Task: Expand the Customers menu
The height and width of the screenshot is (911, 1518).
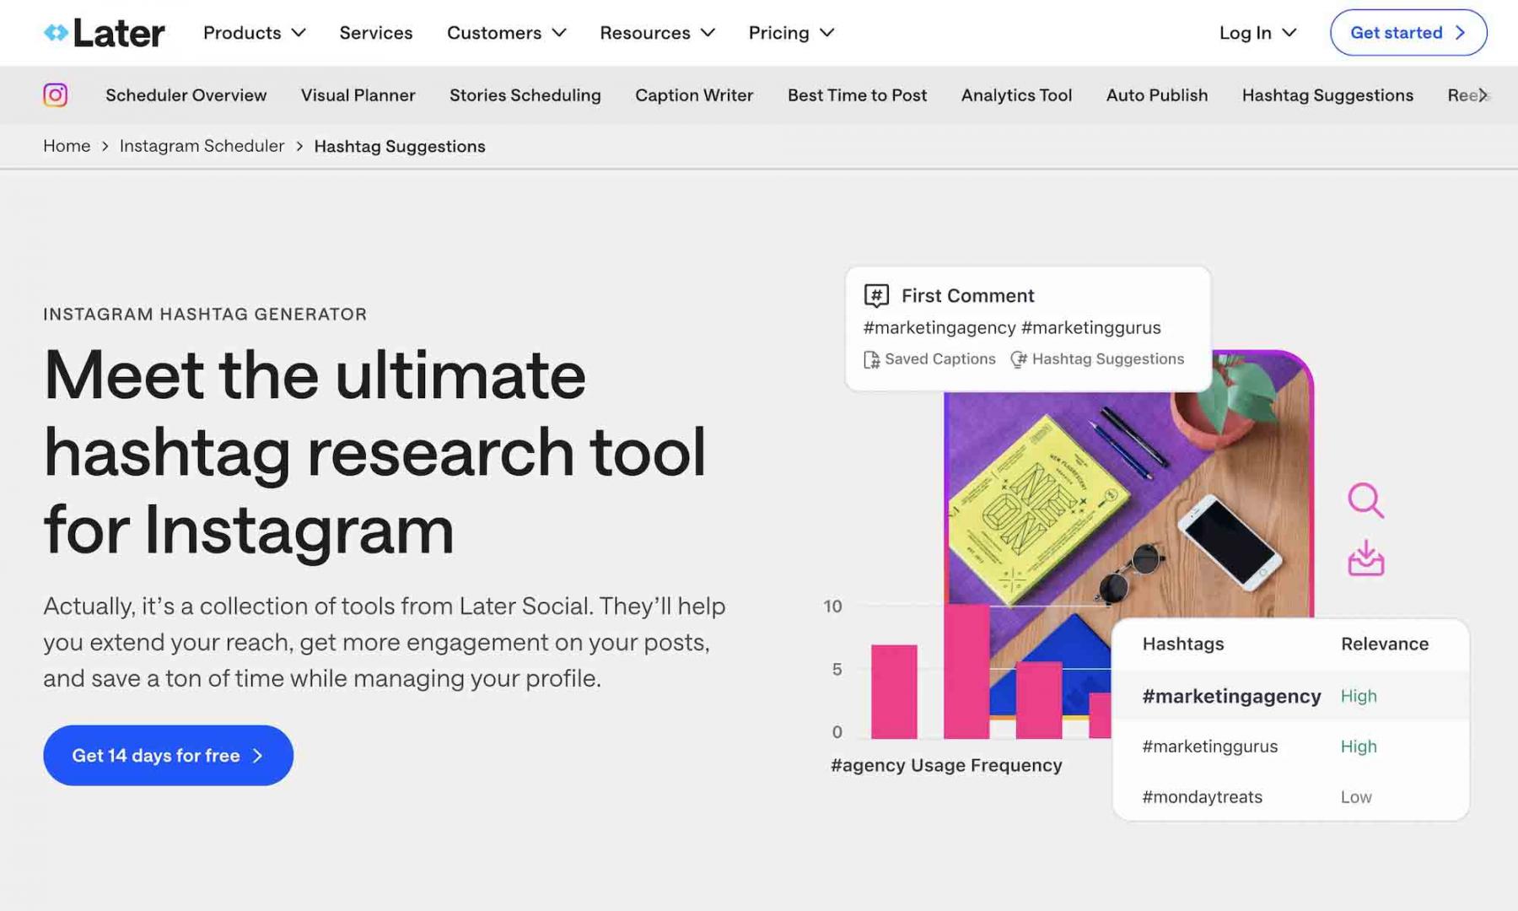Action: [506, 33]
